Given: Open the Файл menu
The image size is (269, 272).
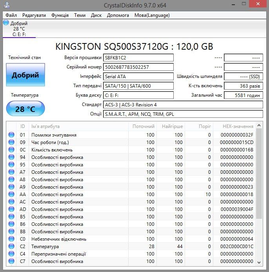Looking at the screenshot, I should [x=11, y=15].
